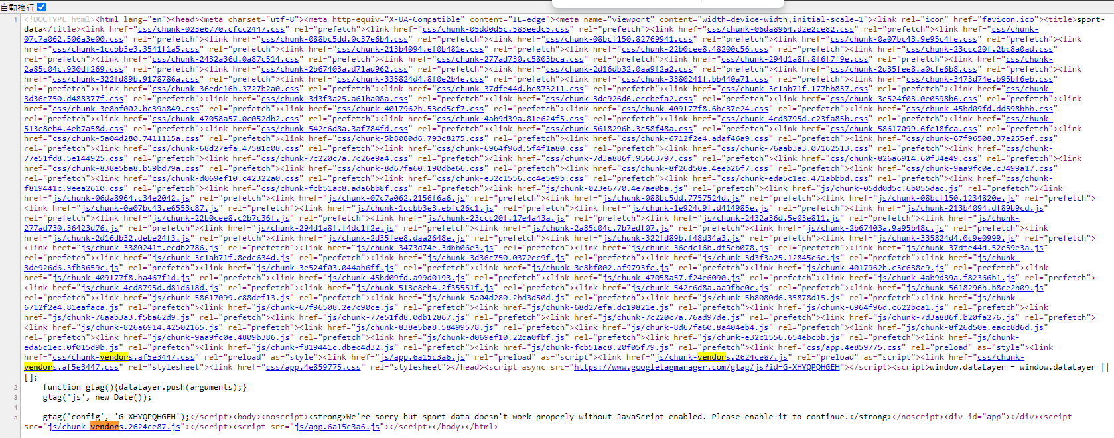Open css/chunk-5a04d280.7411115a.css link

[126, 138]
